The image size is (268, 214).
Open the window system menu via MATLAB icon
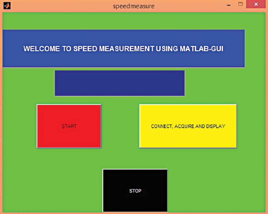[x=7, y=6]
